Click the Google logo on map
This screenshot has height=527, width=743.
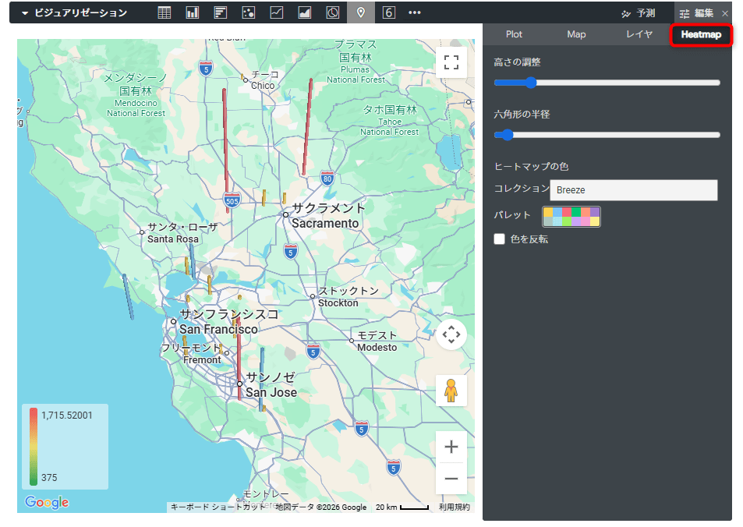tap(47, 502)
